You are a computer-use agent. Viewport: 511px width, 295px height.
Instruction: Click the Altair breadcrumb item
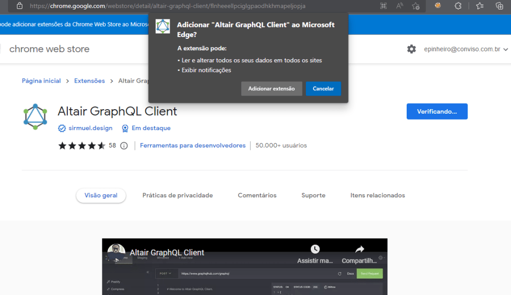[x=133, y=81]
